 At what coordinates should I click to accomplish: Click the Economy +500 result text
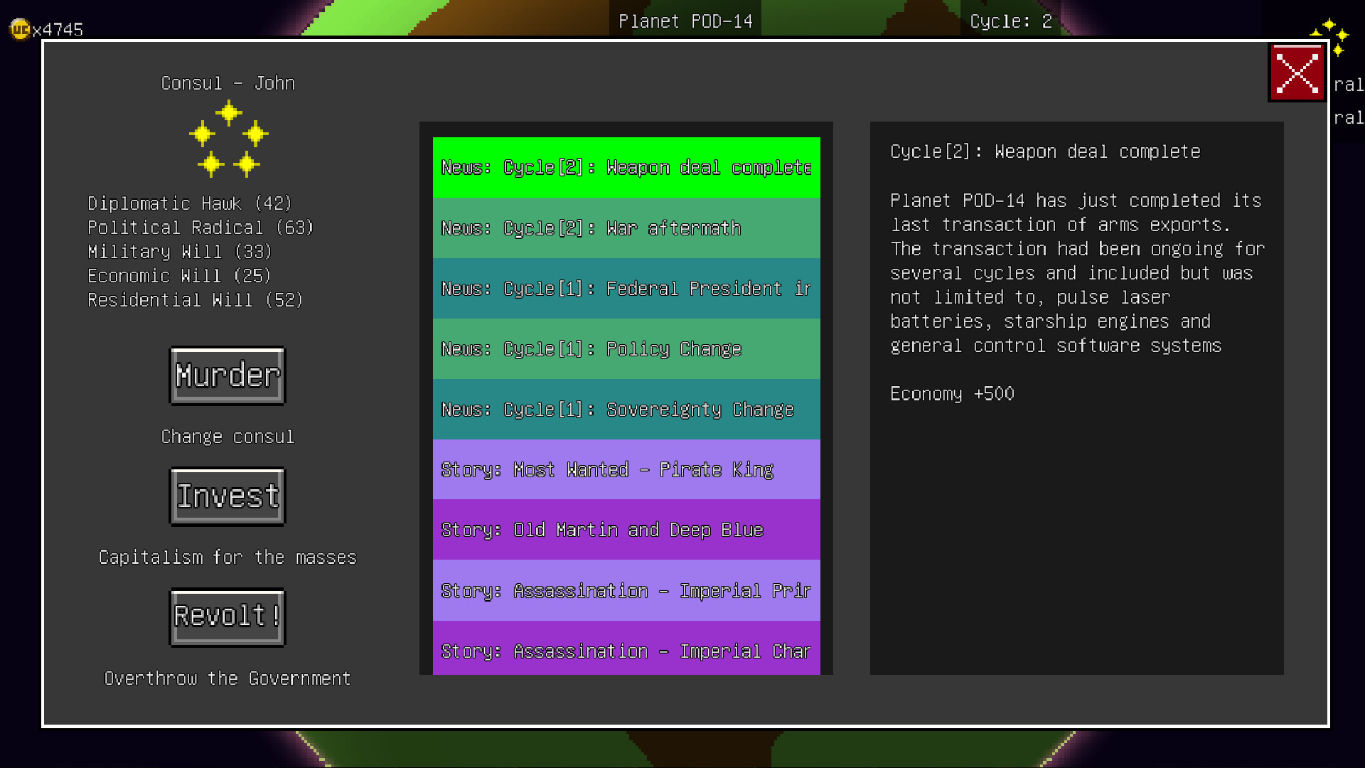tap(952, 394)
